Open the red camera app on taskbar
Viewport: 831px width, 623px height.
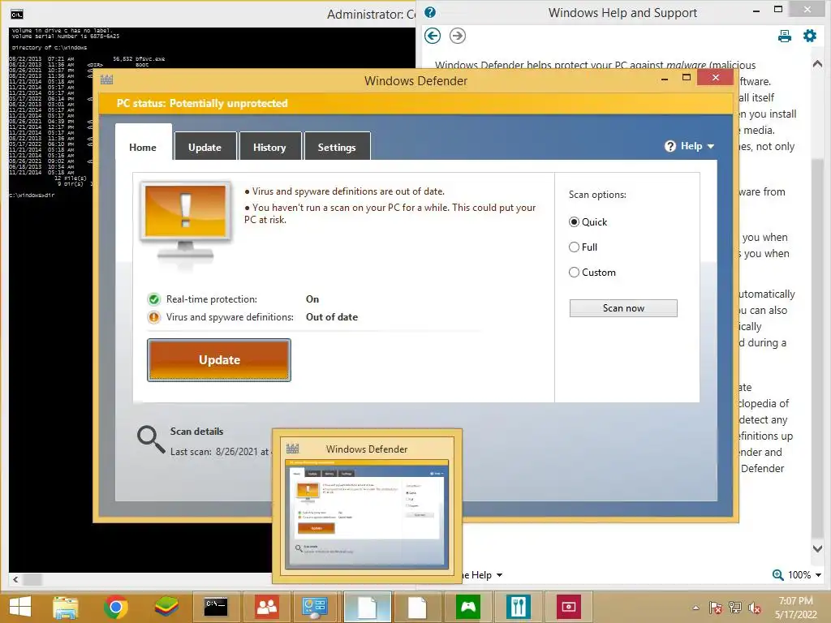(569, 607)
